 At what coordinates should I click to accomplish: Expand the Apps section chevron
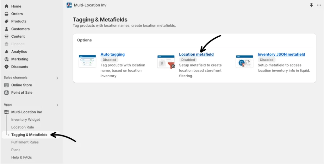click(57, 105)
